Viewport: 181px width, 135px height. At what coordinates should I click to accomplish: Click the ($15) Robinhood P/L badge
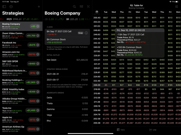(x=34, y=73)
